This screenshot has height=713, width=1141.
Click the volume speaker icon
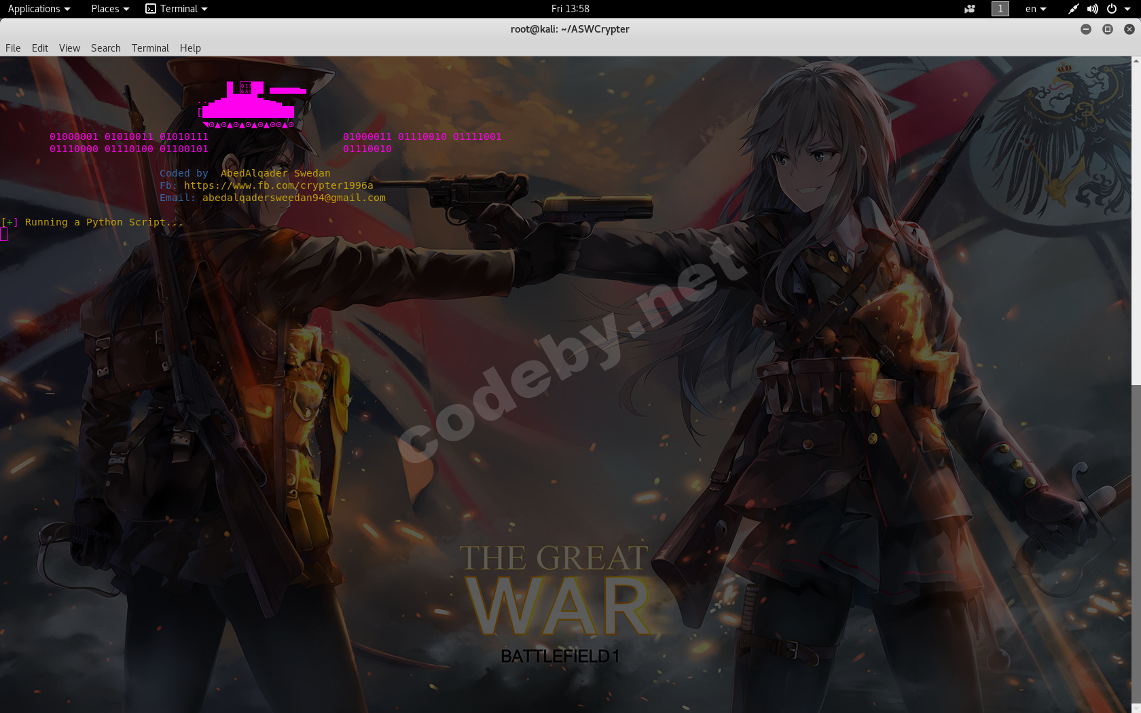tap(1092, 9)
